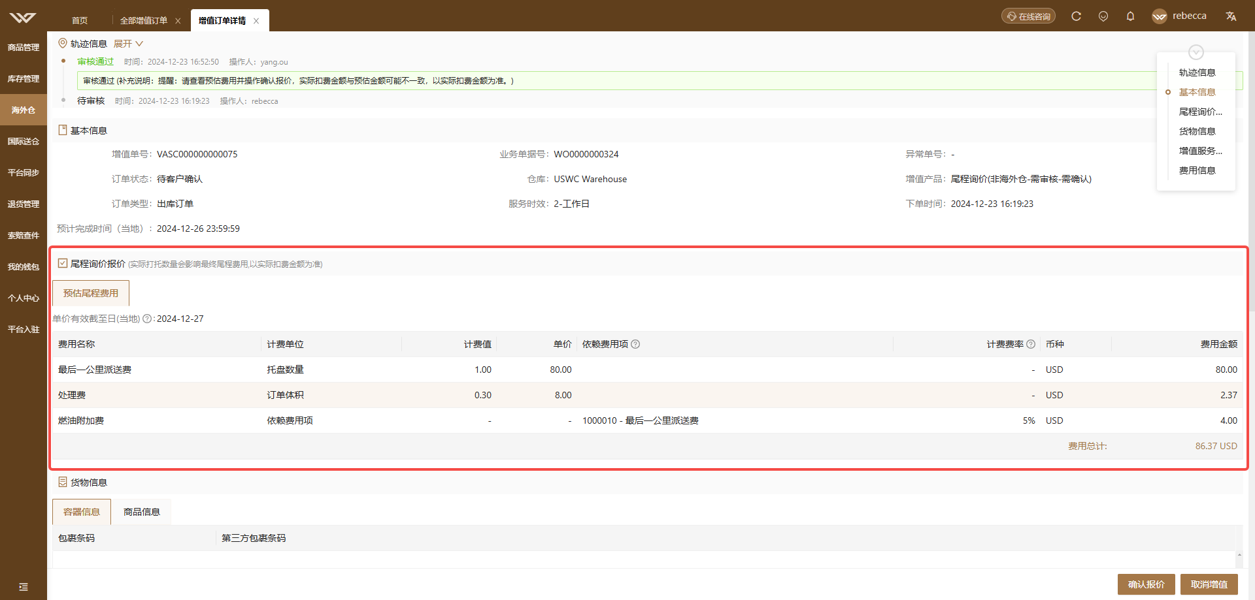Open the notification bell
Viewport: 1255px width, 600px height.
pyautogui.click(x=1130, y=16)
